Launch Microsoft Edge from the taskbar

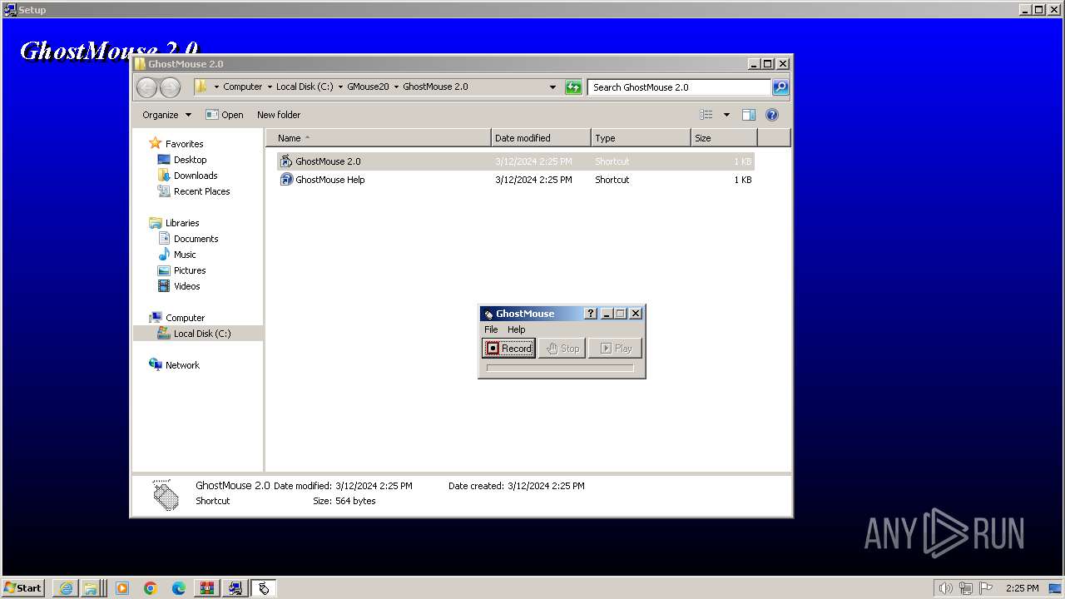(179, 588)
